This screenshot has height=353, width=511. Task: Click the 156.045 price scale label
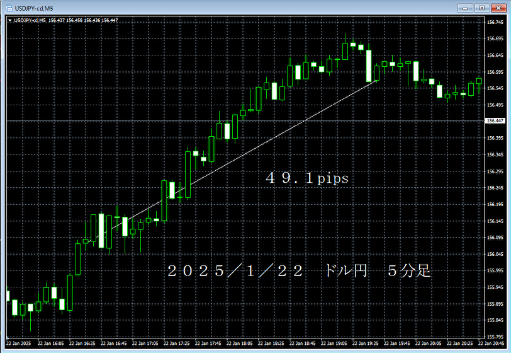495,254
